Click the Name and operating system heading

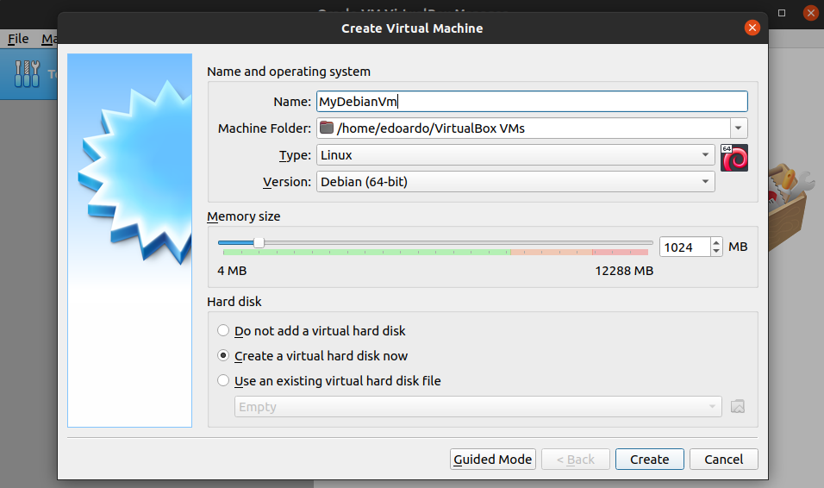click(289, 72)
